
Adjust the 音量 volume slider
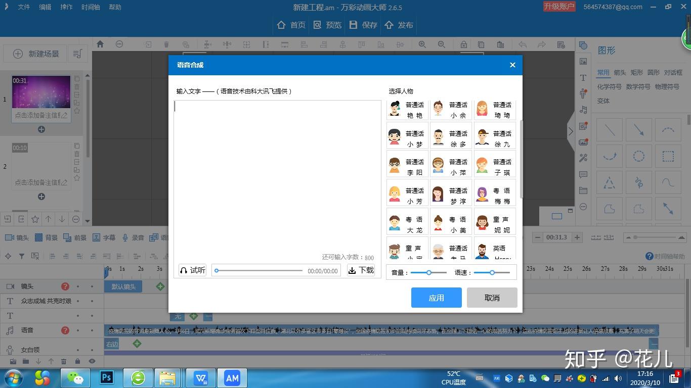pos(428,272)
